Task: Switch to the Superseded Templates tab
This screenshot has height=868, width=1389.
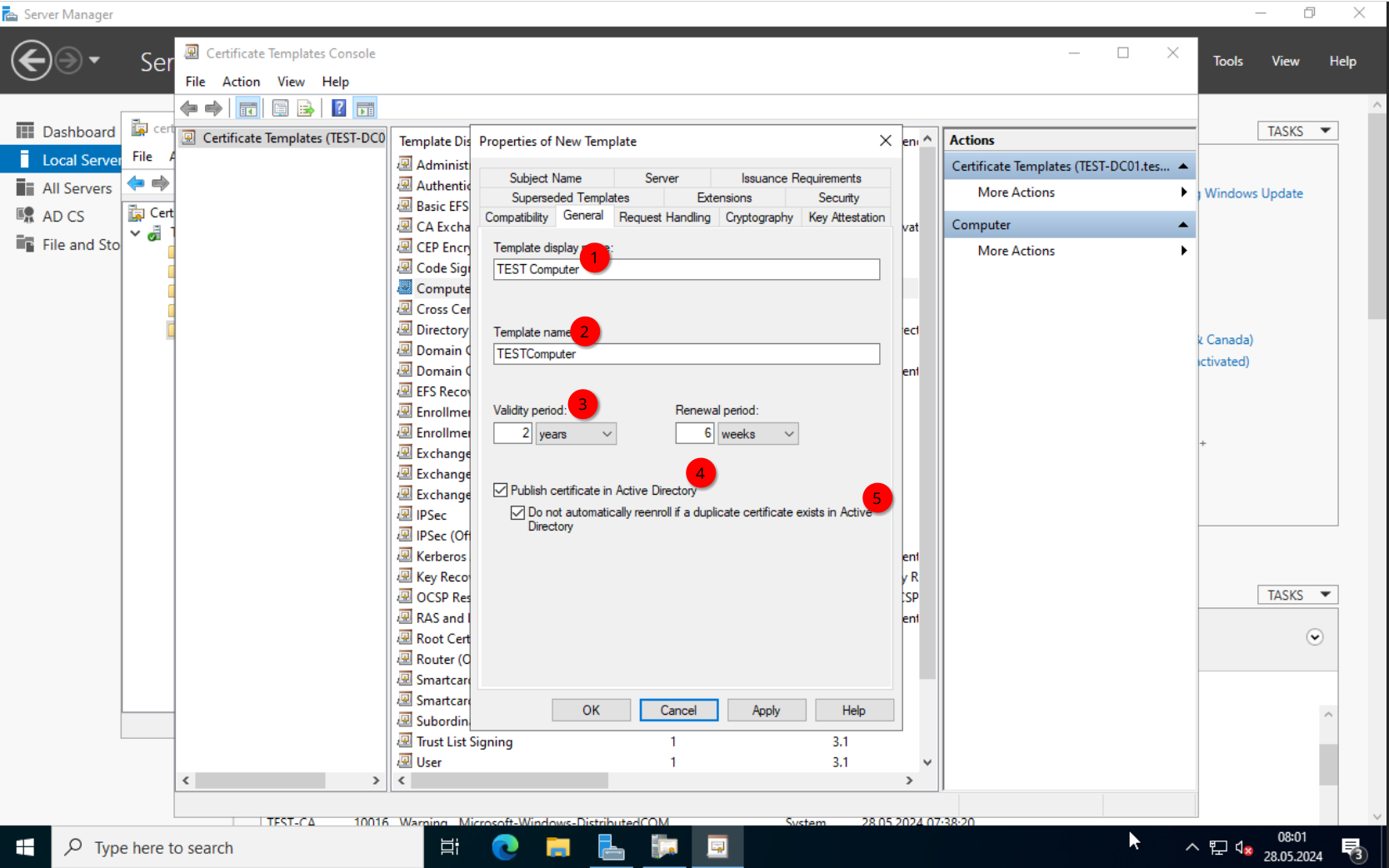Action: click(571, 197)
